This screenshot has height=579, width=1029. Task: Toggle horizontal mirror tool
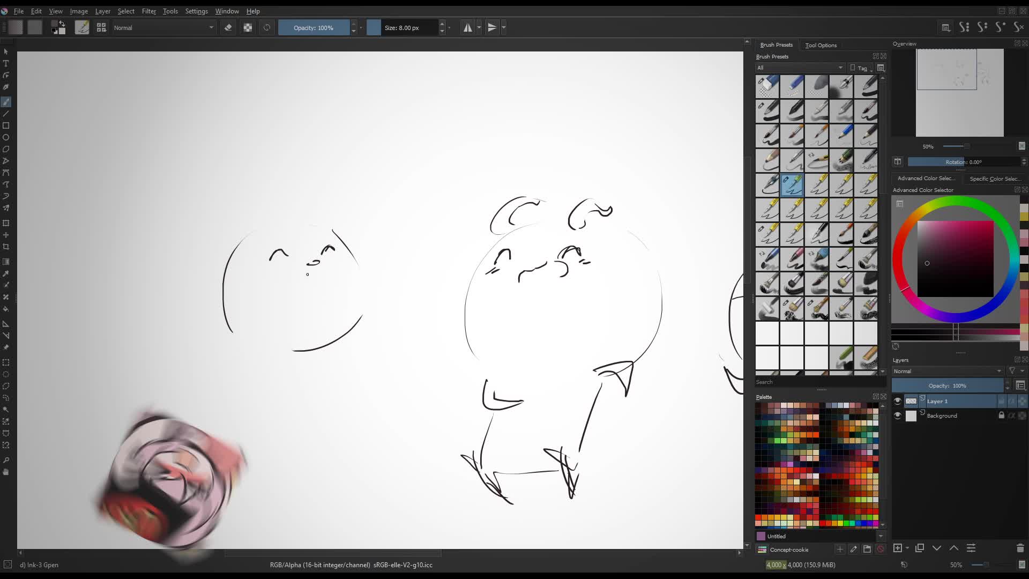[467, 27]
